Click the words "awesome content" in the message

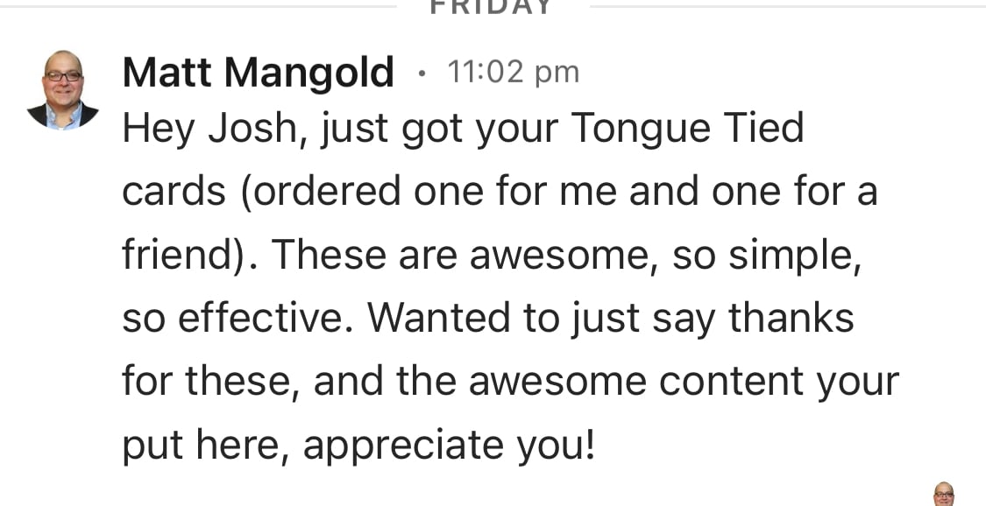point(636,382)
